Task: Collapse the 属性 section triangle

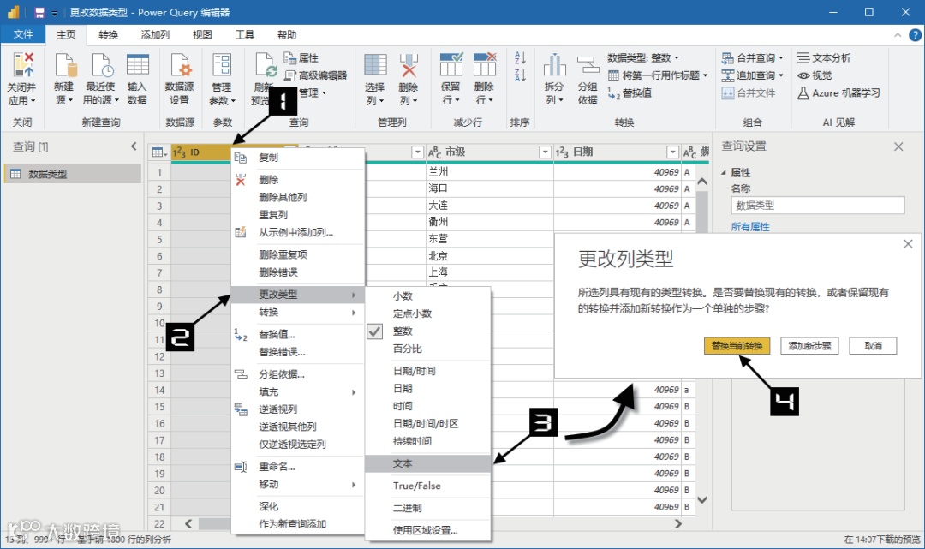Action: 724,173
